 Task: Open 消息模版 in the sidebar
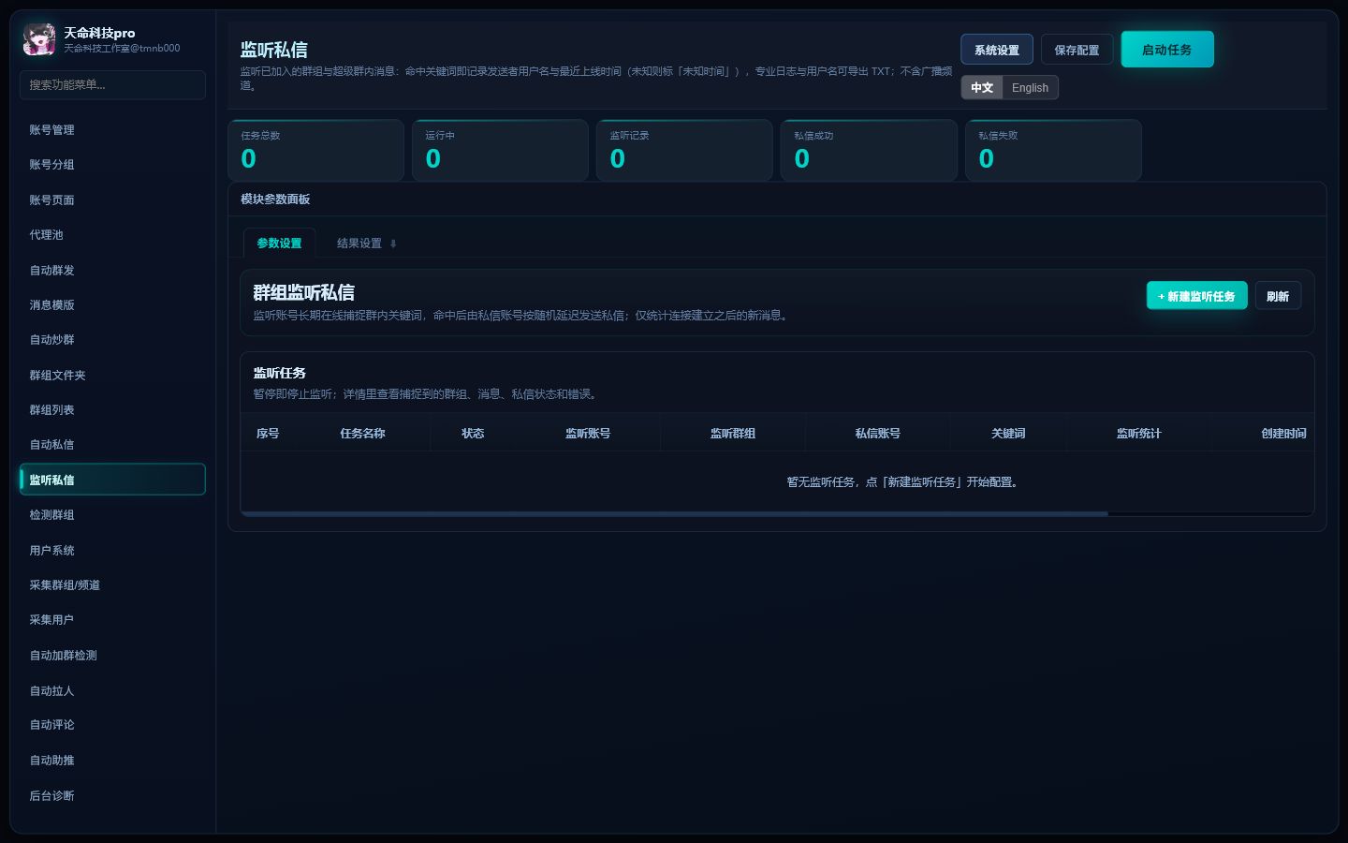pos(112,304)
